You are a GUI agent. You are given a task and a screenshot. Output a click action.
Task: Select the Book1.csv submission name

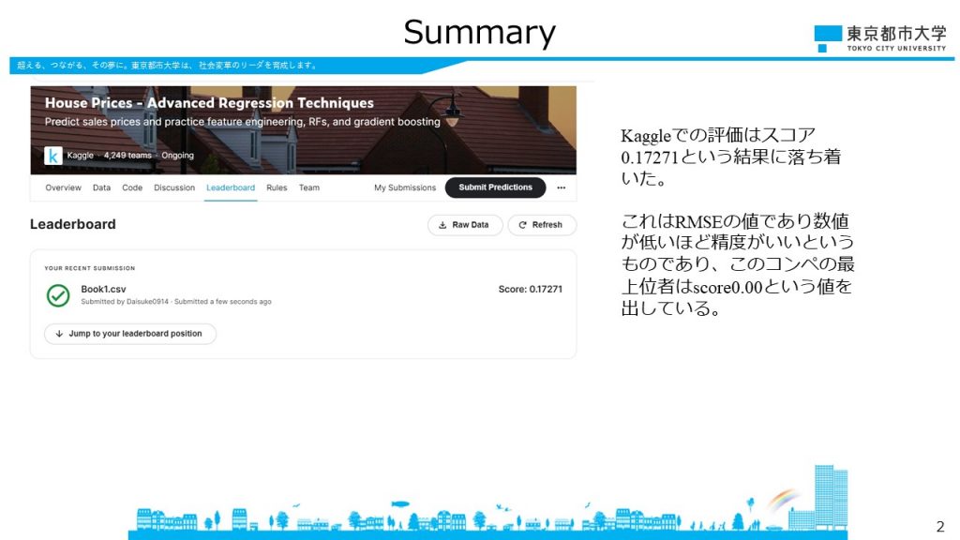(103, 289)
